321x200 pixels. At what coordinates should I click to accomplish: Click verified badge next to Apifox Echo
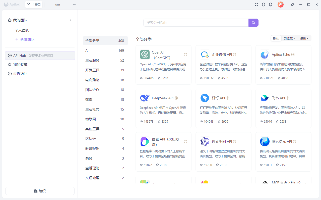coord(293,55)
